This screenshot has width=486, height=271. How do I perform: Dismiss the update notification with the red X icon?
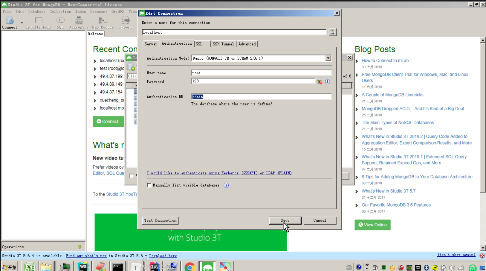pyautogui.click(x=482, y=255)
